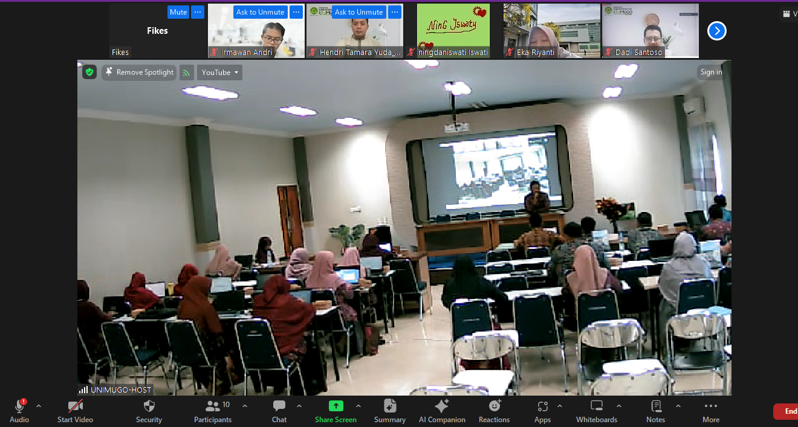The image size is (798, 427).
Task: Expand audio options with the chevron
Action: pyautogui.click(x=38, y=405)
